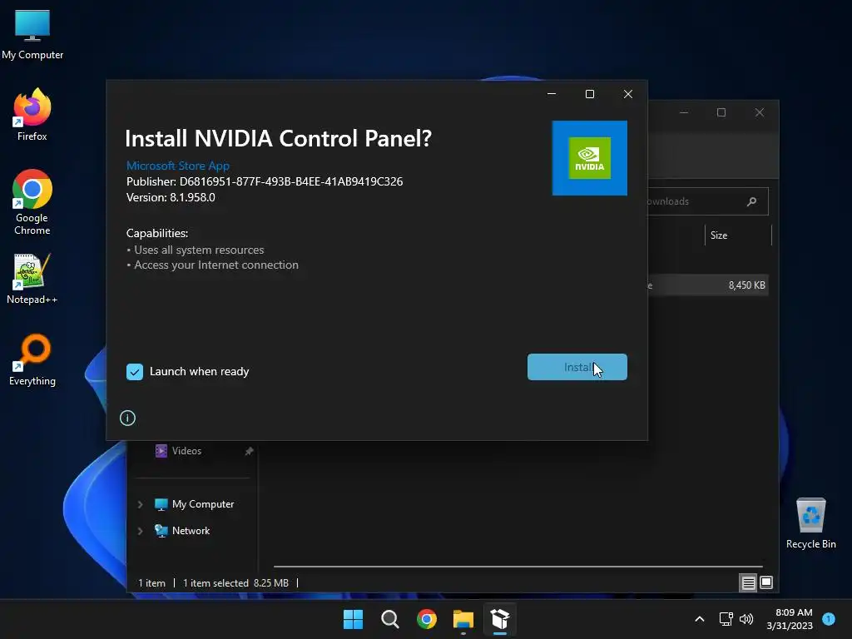Image resolution: width=852 pixels, height=639 pixels.
Task: Open the Firefox desktop shortcut
Action: (32, 115)
